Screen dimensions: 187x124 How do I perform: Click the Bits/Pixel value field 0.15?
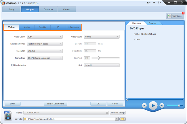(x=87, y=58)
